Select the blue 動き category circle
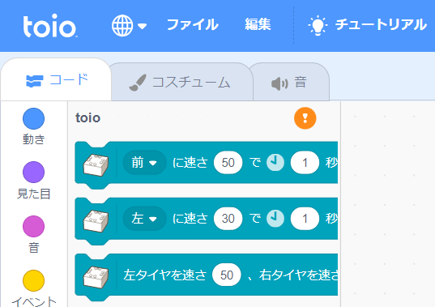Screen dimensions: 435x307 (x=33, y=119)
